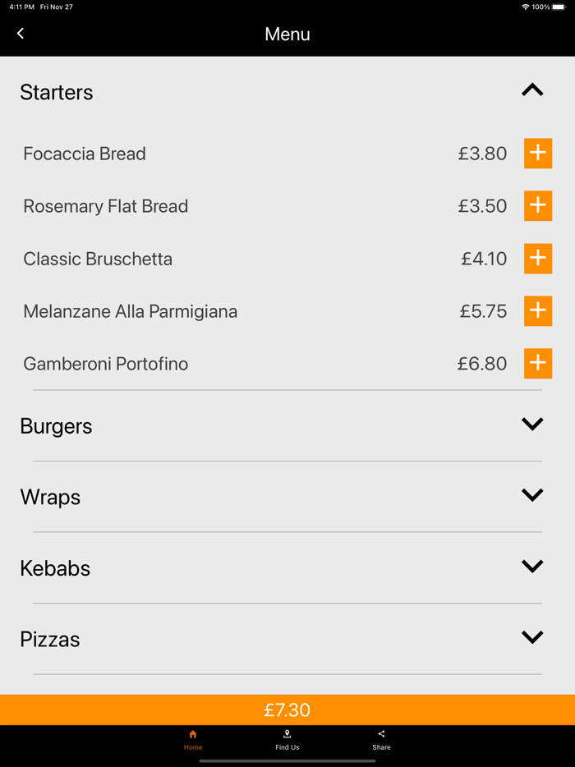This screenshot has height=767, width=575.
Task: Add Classic Bruschetta with plus button
Action: pyautogui.click(x=538, y=259)
